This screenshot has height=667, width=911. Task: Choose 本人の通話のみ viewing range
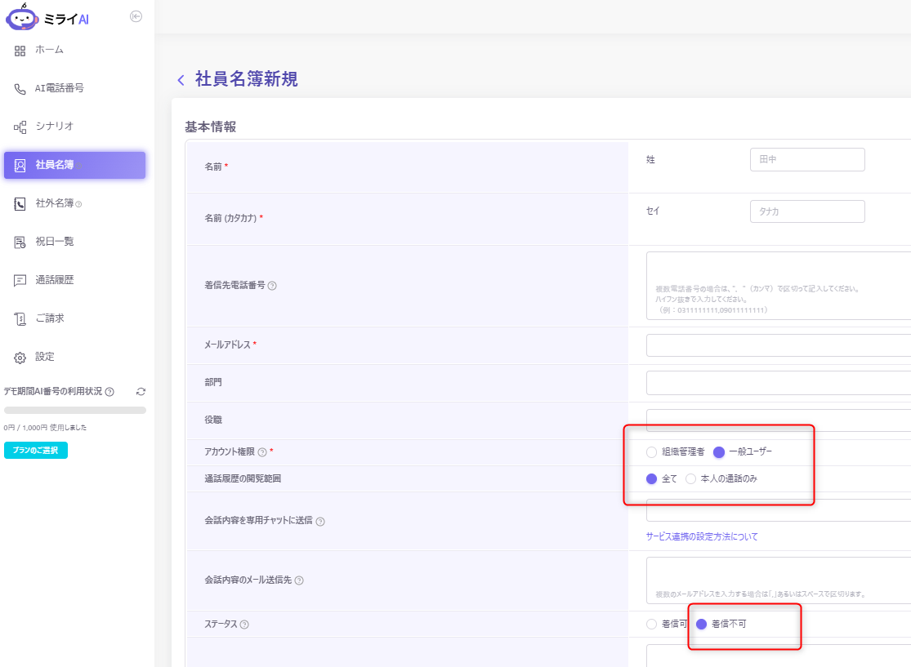[691, 479]
